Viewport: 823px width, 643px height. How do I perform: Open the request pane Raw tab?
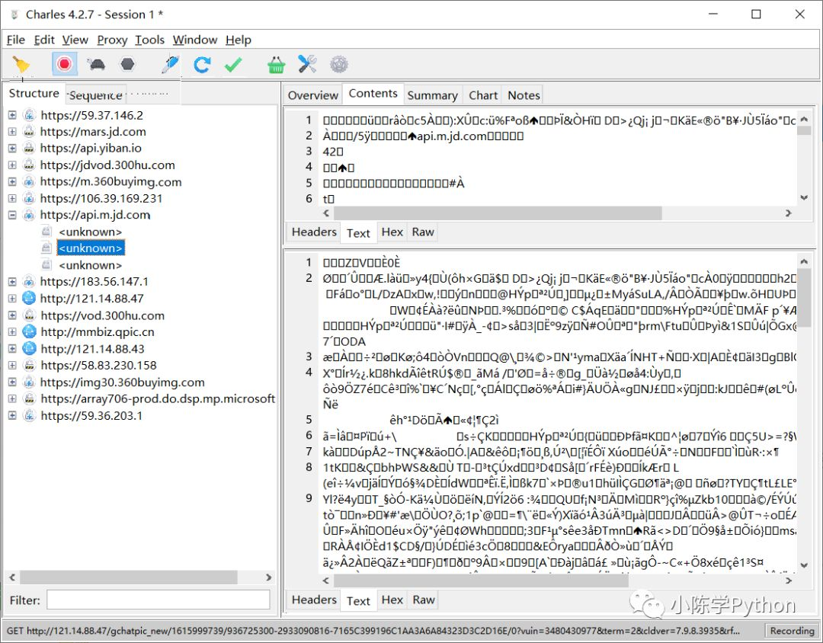(423, 232)
